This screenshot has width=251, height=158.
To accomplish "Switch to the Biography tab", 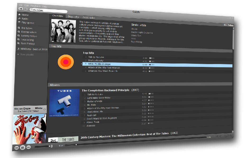I will (73, 17).
